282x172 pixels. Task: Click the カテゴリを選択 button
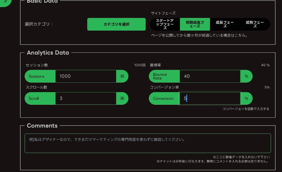click(x=116, y=24)
